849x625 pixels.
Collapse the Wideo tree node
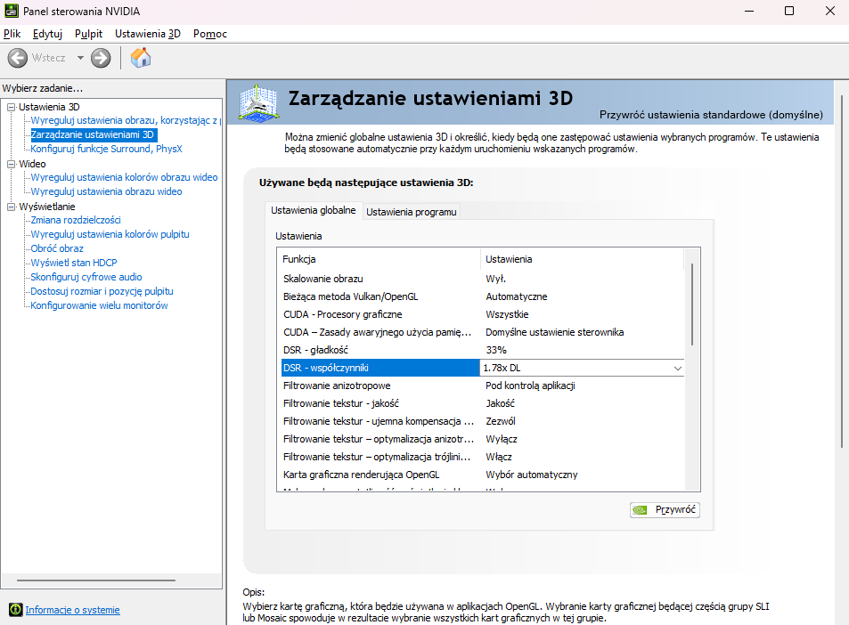11,164
